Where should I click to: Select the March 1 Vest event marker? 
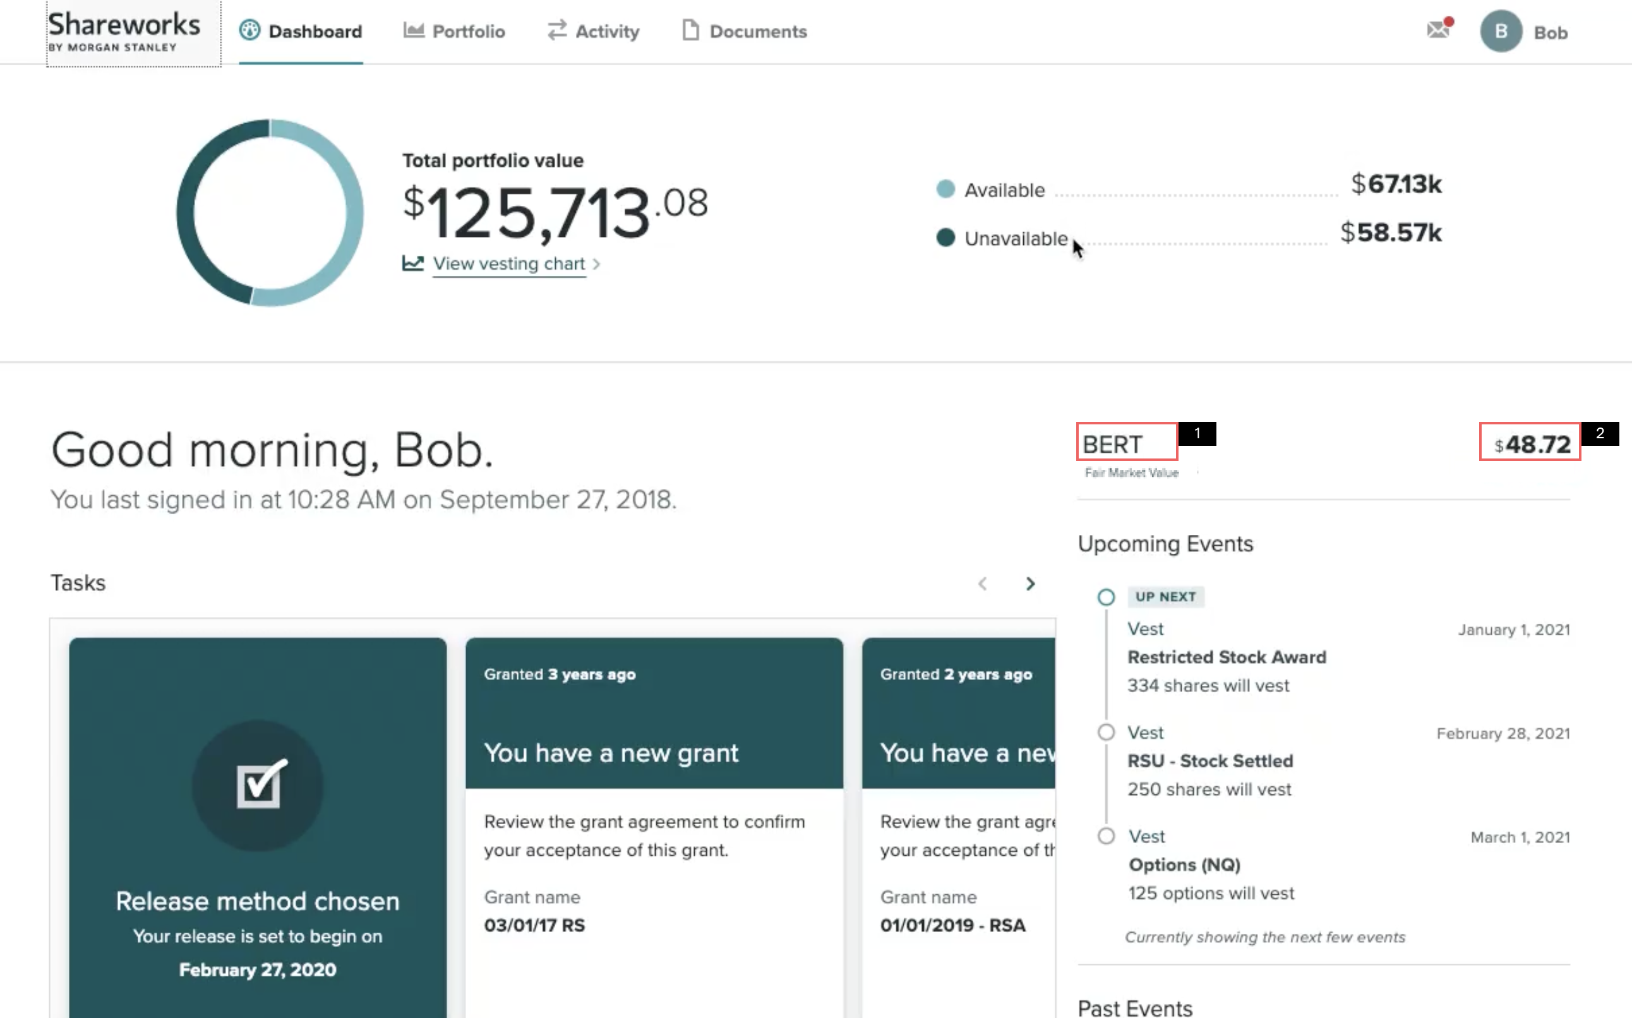(1106, 836)
